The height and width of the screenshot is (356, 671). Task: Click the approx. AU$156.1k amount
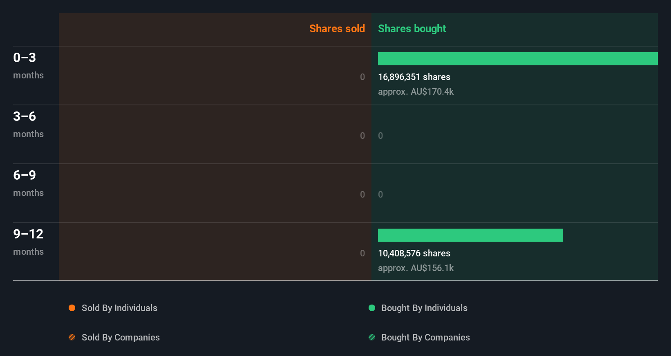416,268
